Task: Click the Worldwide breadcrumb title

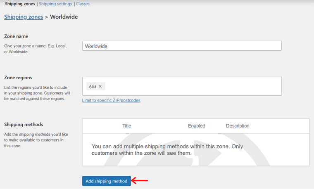Action: click(x=64, y=17)
